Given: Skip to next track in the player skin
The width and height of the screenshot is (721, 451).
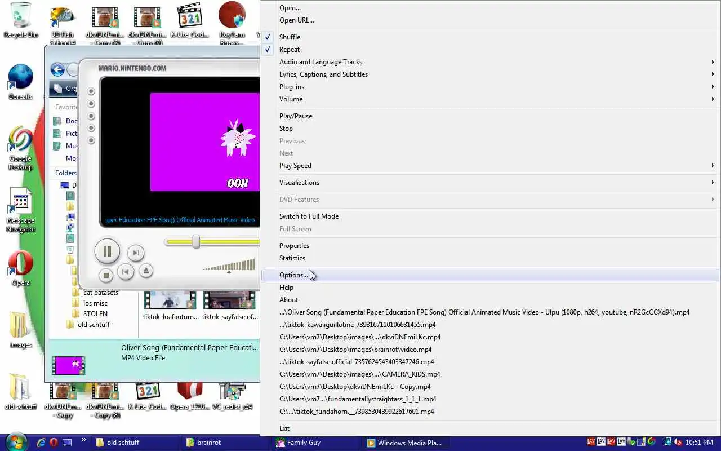Looking at the screenshot, I should 135,253.
